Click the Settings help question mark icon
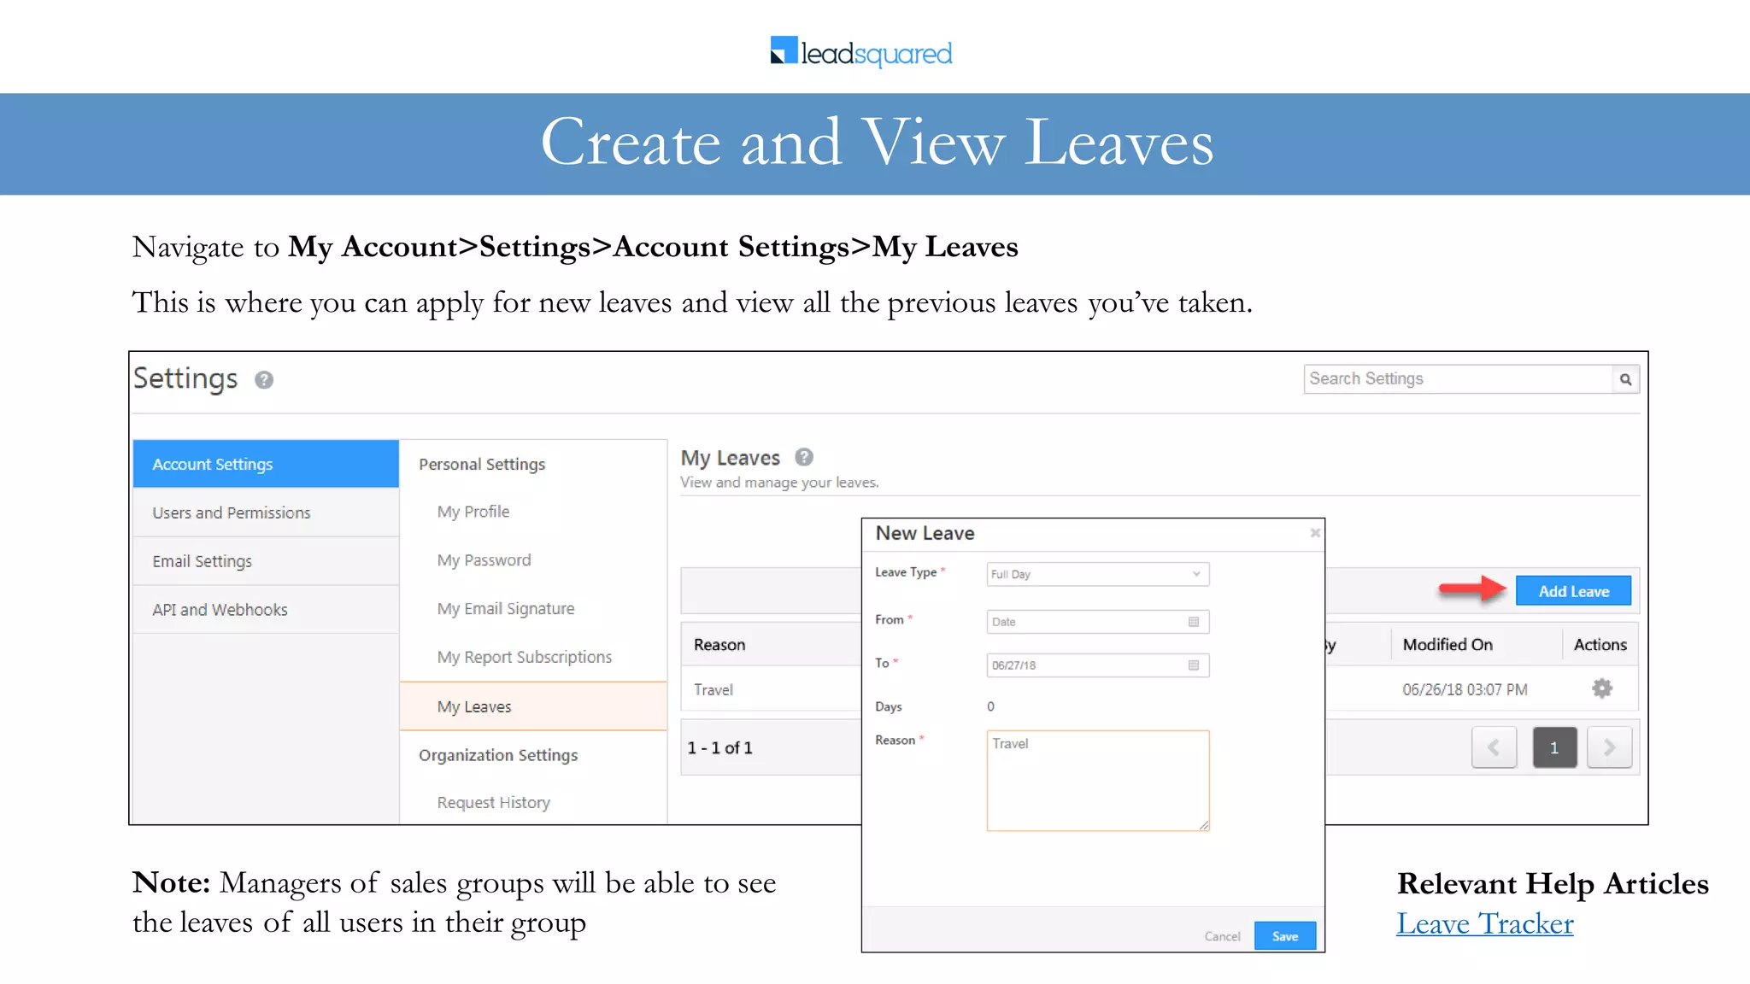The image size is (1750, 984). click(264, 380)
